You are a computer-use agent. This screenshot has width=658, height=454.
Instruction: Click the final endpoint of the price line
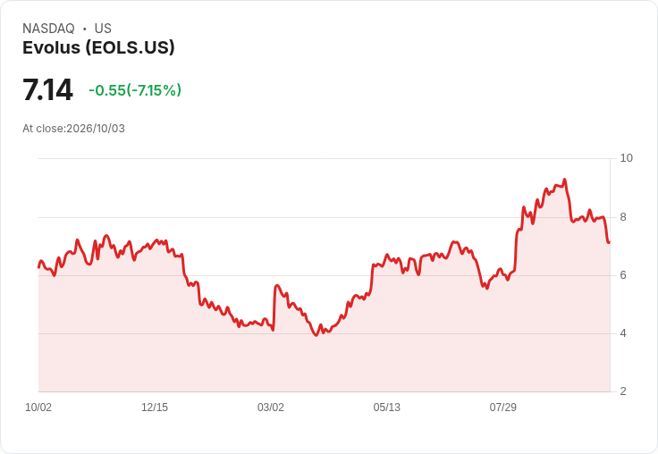(x=609, y=242)
